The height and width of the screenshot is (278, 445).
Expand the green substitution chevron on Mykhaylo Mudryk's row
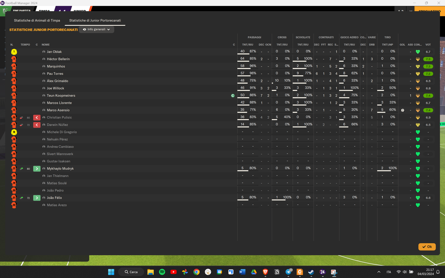pyautogui.click(x=37, y=169)
